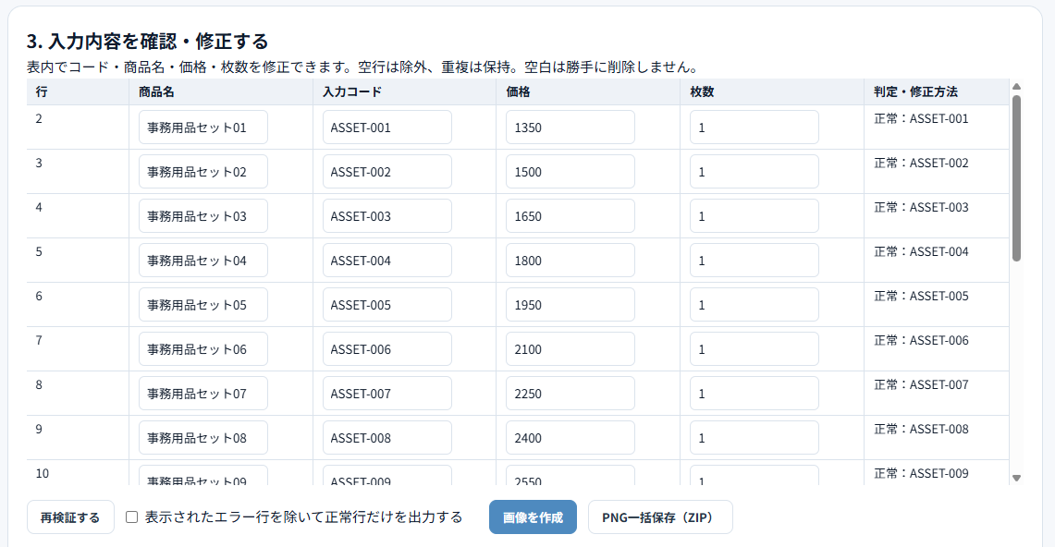Select the code field containing ASSET-002
The image size is (1055, 547).
[386, 171]
